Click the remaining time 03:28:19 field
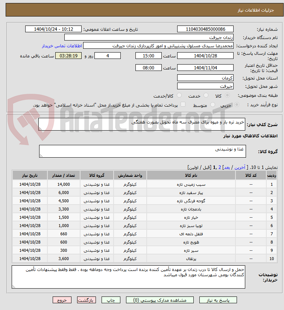 click(x=68, y=56)
